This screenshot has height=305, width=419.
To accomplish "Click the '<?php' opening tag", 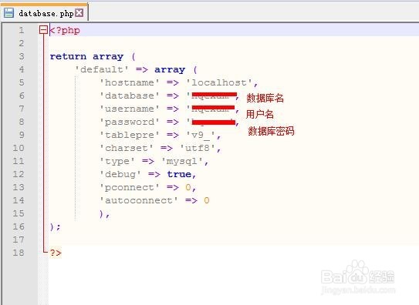I will [65, 30].
